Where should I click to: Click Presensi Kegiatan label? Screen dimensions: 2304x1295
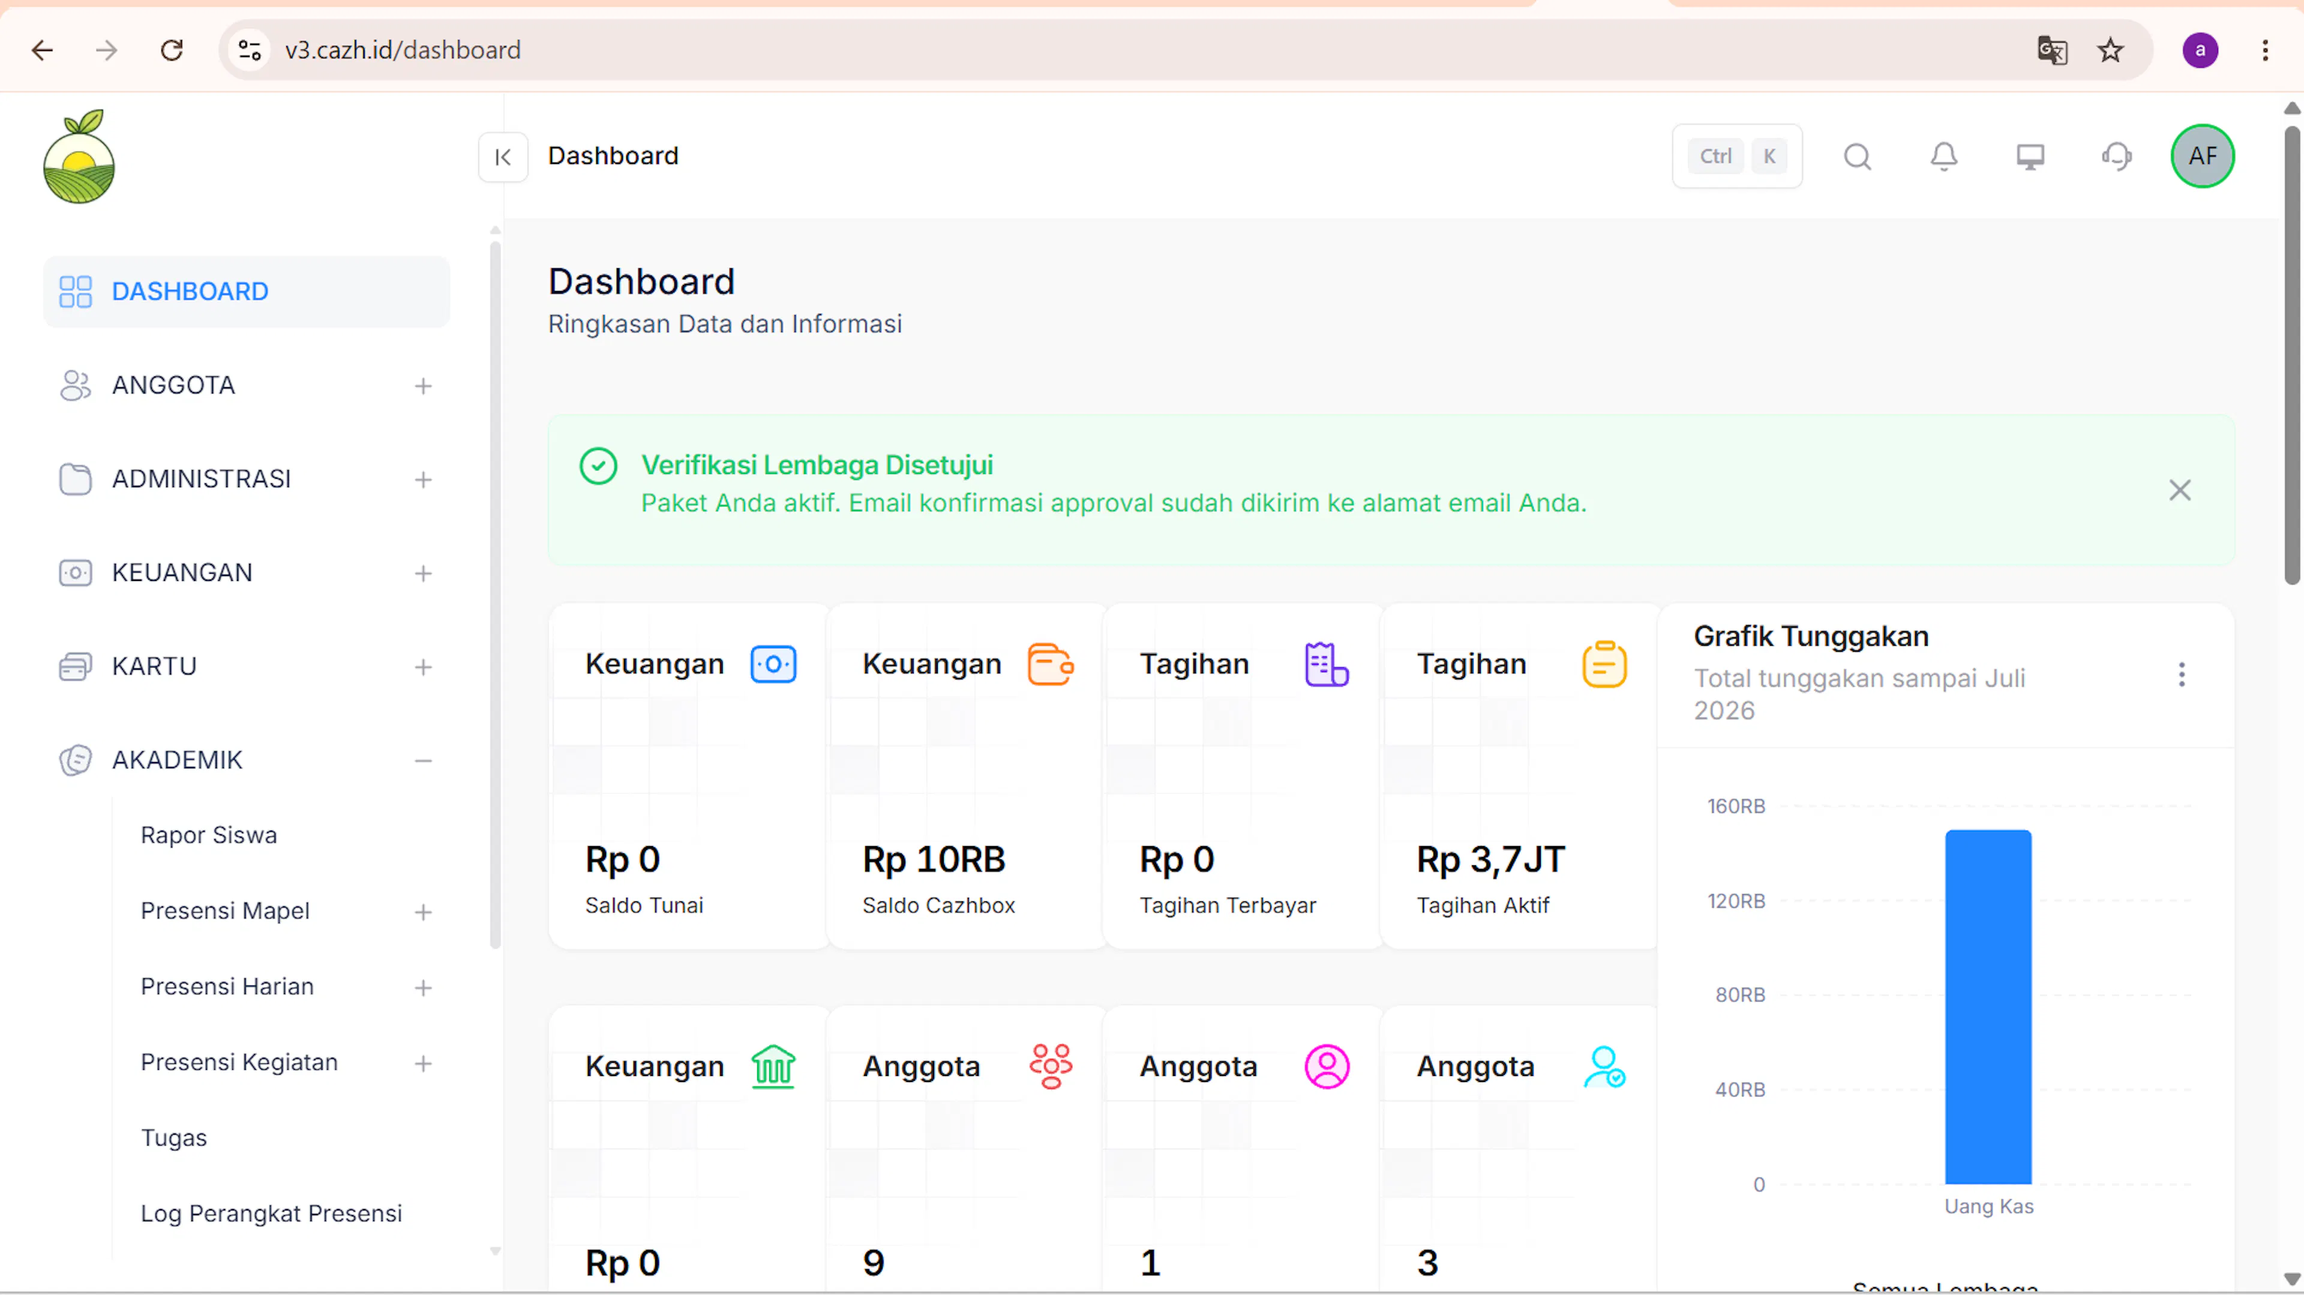pyautogui.click(x=239, y=1063)
